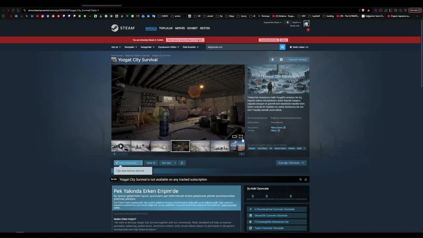Toggle the browser sidebar panel icon
The height and width of the screenshot is (238, 423).
point(391,10)
